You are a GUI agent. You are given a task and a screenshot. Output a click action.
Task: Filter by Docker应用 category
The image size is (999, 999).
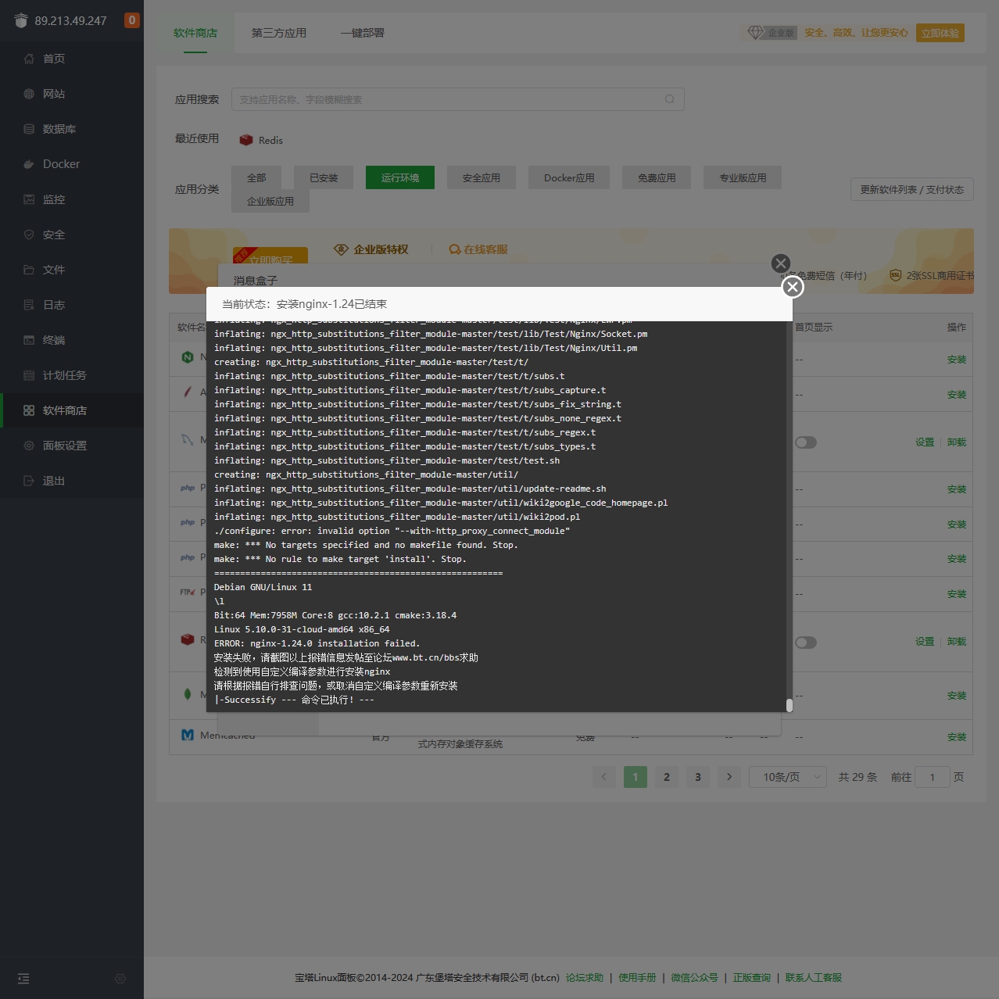click(x=569, y=177)
